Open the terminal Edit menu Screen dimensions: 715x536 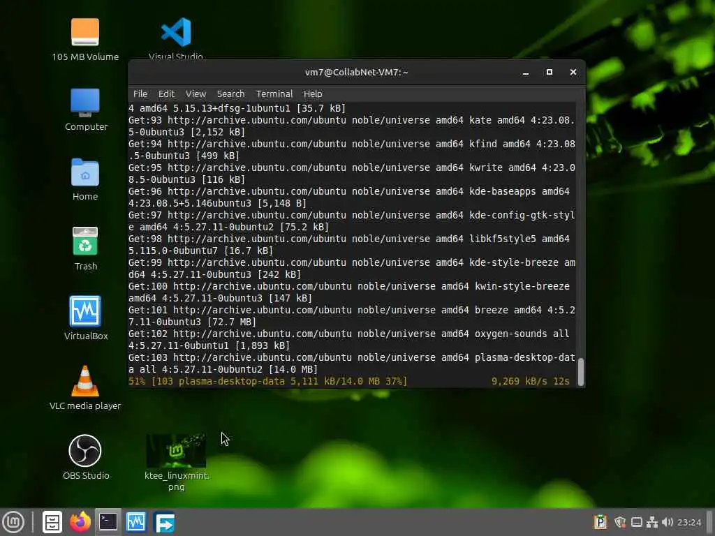coord(166,94)
